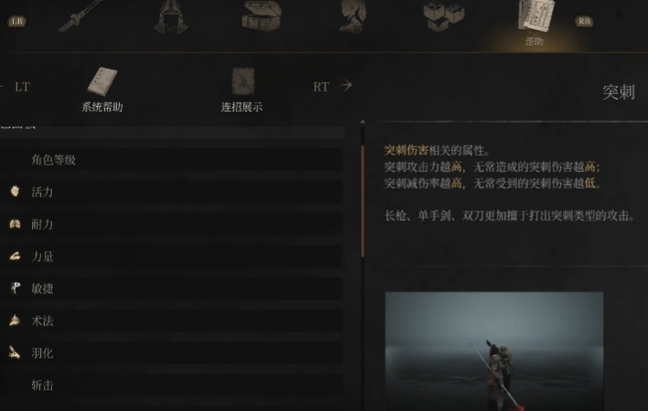
Task: Select the 斩击 list entry
Action: pos(171,385)
